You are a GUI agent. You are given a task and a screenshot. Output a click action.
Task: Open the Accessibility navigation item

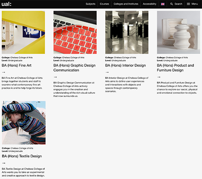[x=150, y=4]
